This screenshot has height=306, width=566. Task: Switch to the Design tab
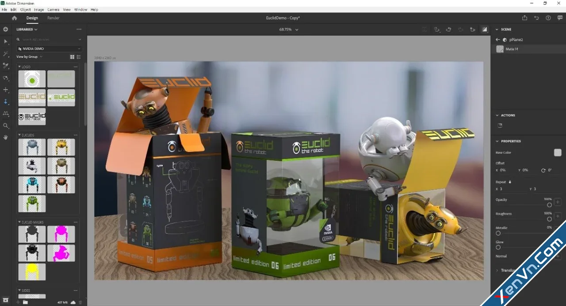[x=32, y=18]
